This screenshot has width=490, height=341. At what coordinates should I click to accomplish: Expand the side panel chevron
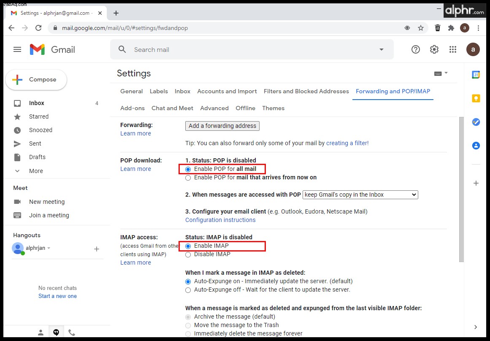476,327
